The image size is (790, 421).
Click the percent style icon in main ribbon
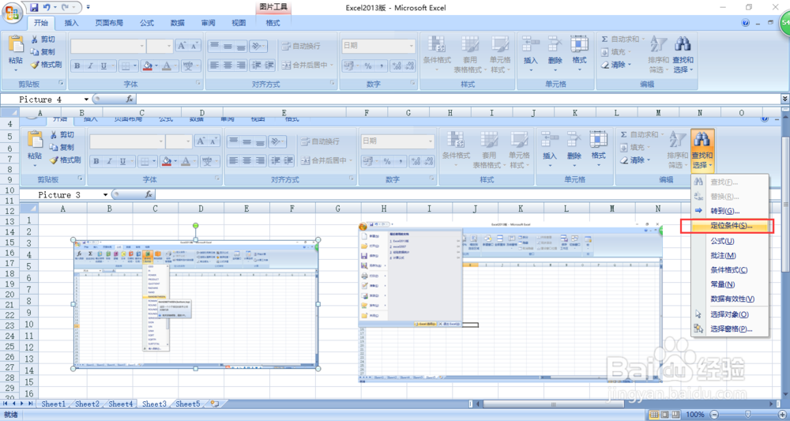(368, 66)
